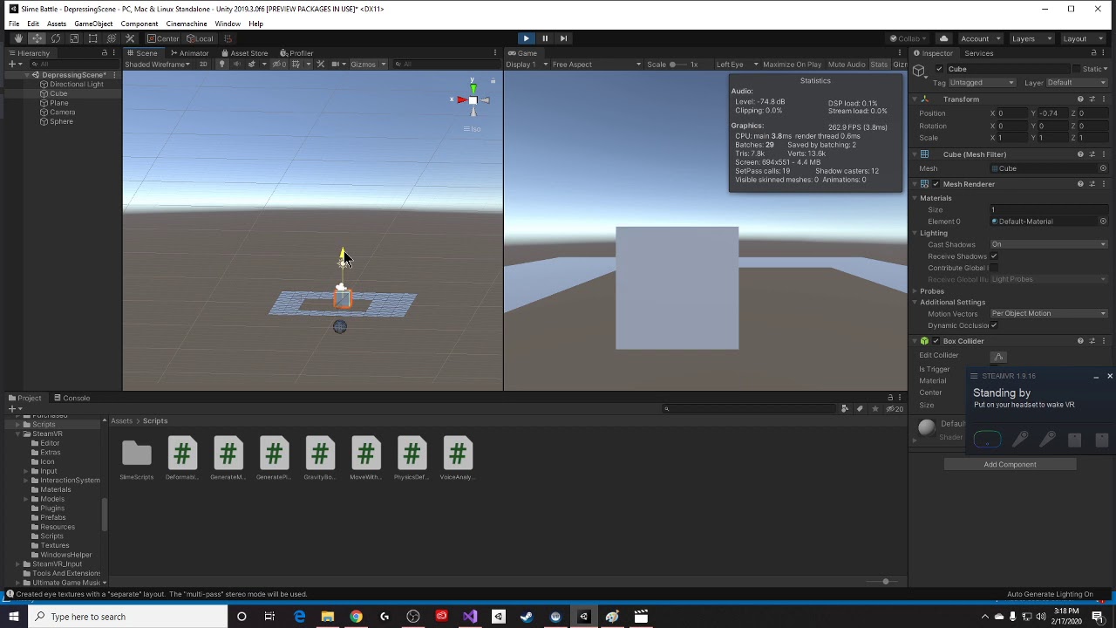
Task: Click Maximize On Play
Action: pos(792,65)
